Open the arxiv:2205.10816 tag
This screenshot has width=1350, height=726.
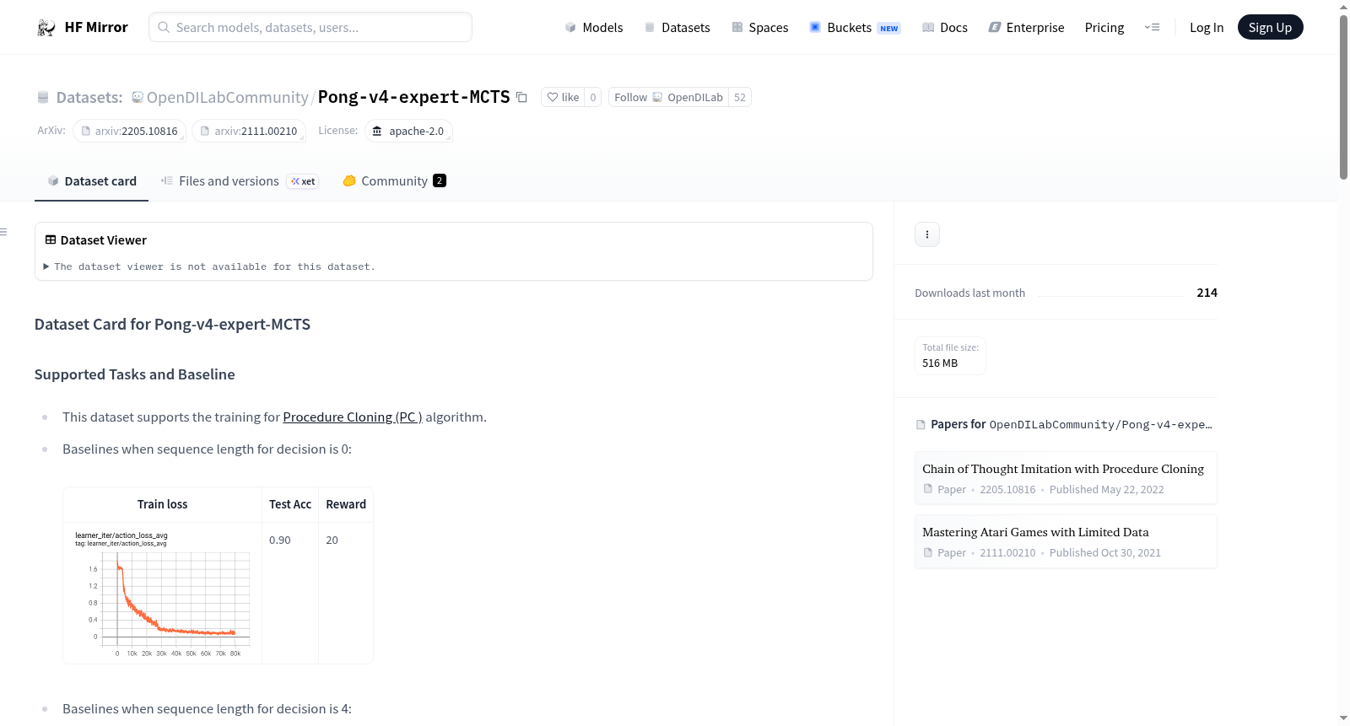click(130, 132)
